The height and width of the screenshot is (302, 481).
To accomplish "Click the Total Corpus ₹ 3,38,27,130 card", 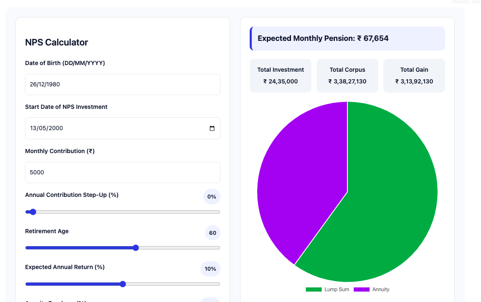I will click(347, 75).
